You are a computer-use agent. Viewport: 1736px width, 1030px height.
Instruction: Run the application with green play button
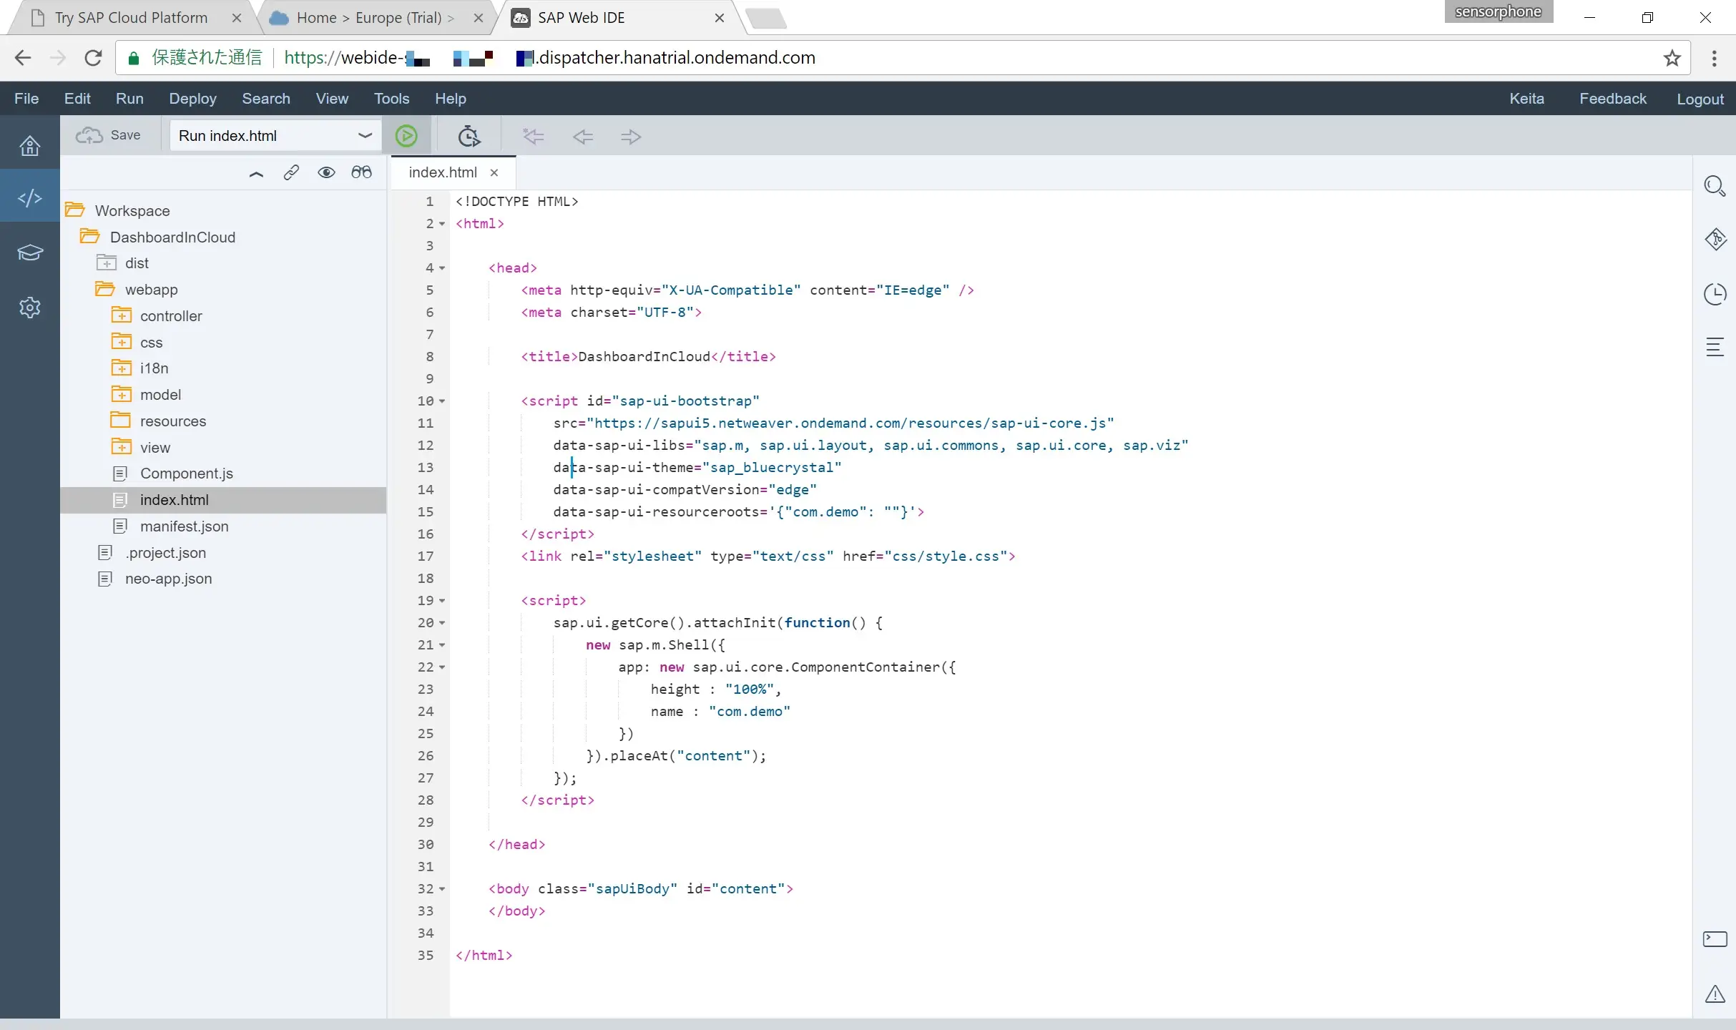click(406, 136)
